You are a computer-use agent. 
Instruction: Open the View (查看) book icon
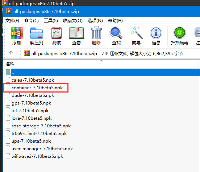76,36
